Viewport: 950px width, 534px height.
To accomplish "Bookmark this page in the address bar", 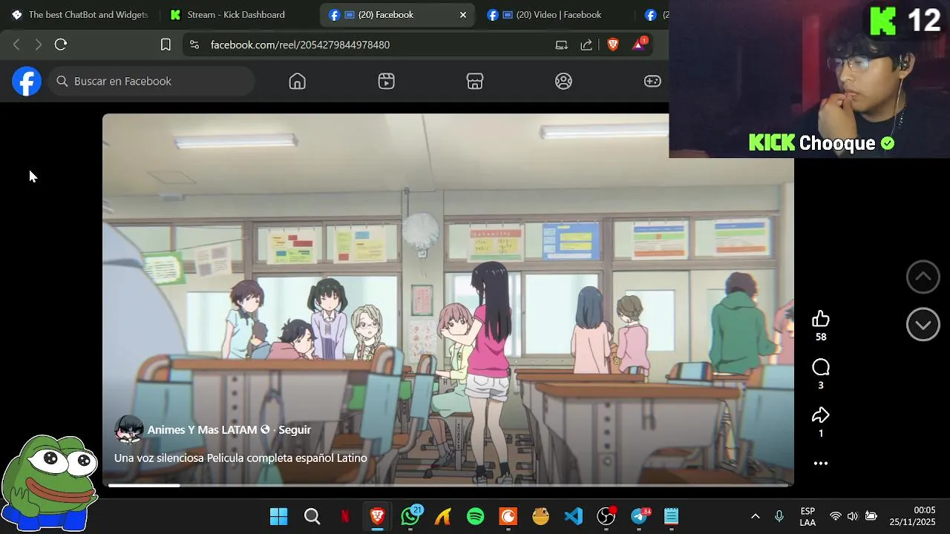I will click(166, 44).
